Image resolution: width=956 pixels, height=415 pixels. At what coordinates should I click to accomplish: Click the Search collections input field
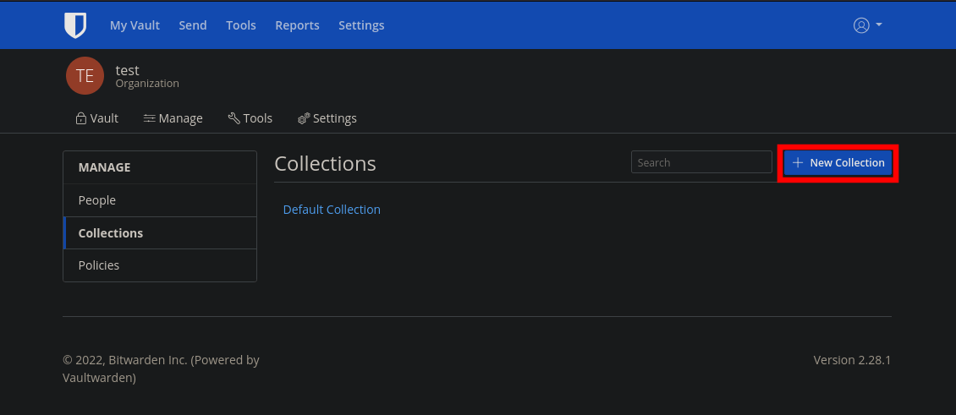pyautogui.click(x=701, y=162)
